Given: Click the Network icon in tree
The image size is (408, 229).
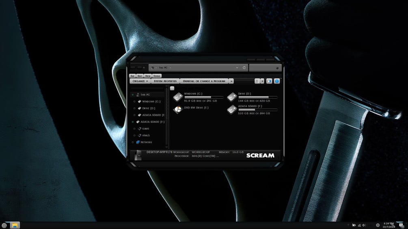Looking at the screenshot, I should coord(138,142).
